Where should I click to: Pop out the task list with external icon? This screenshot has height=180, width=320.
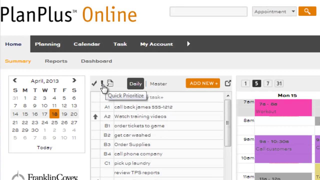[x=228, y=83]
